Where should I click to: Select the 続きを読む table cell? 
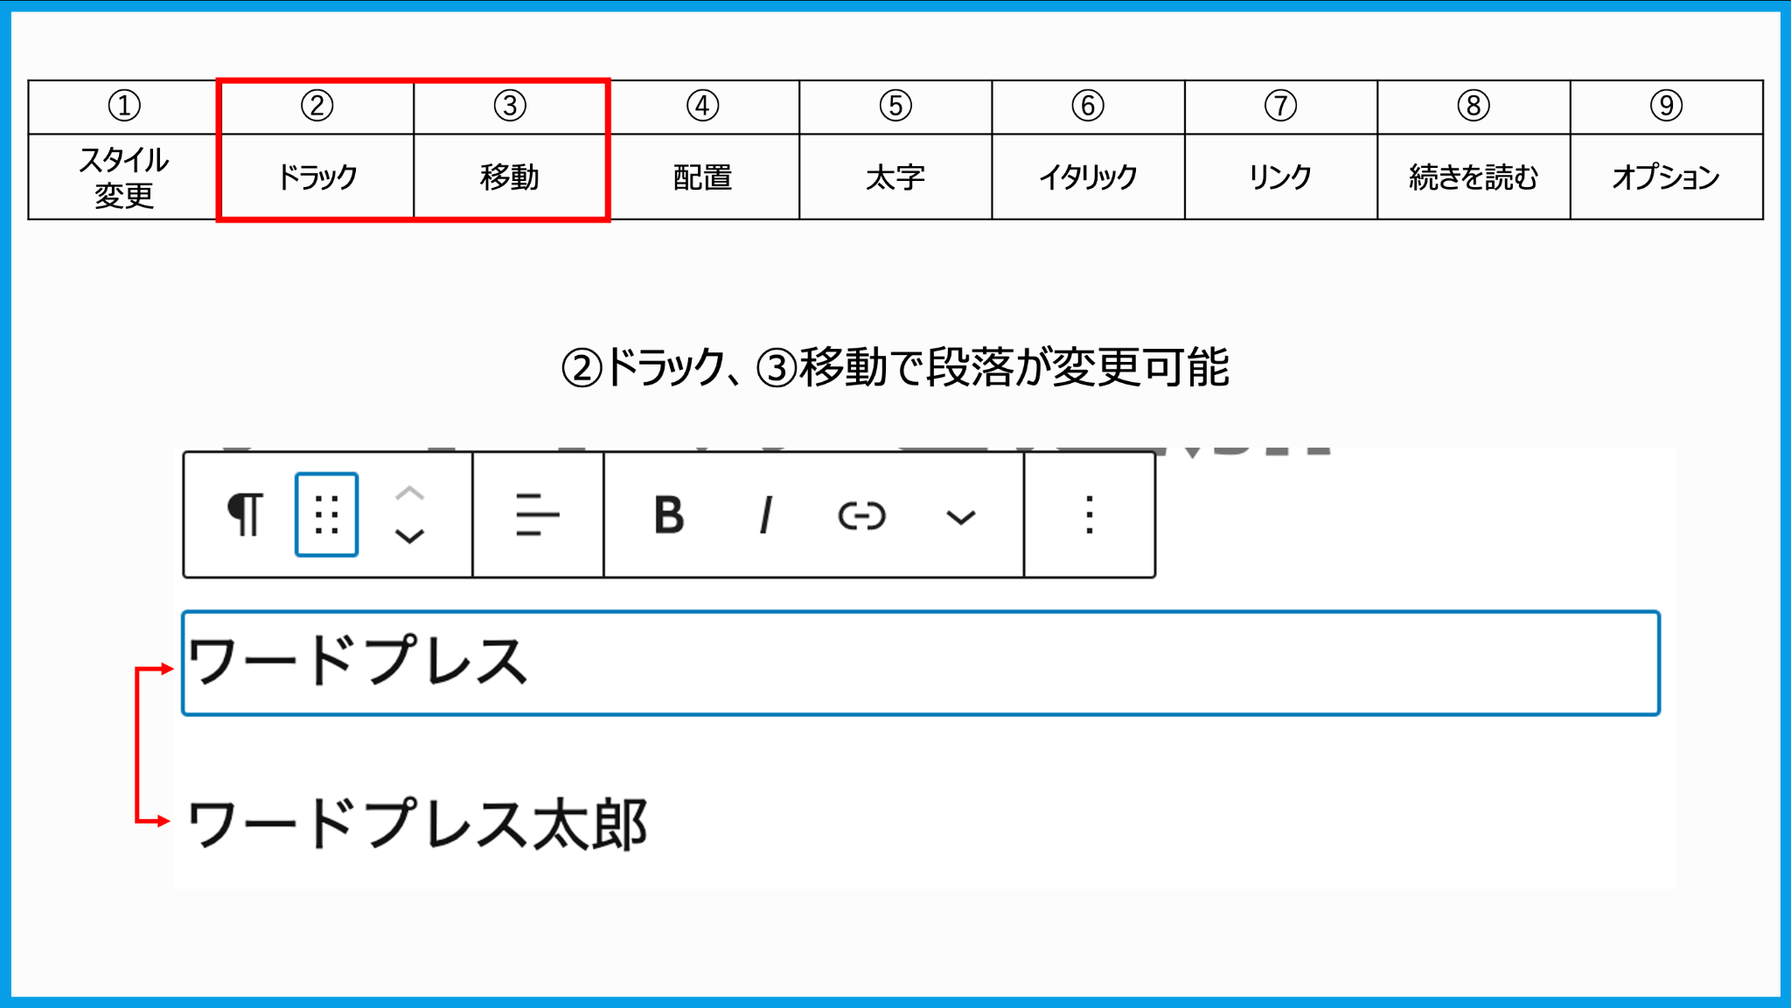click(1474, 177)
